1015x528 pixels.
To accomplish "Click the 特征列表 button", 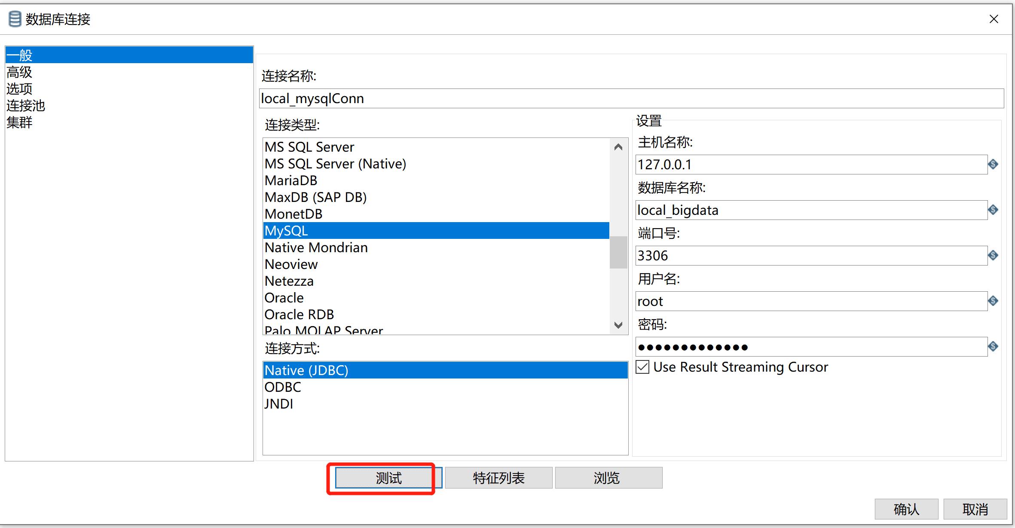I will tap(498, 478).
